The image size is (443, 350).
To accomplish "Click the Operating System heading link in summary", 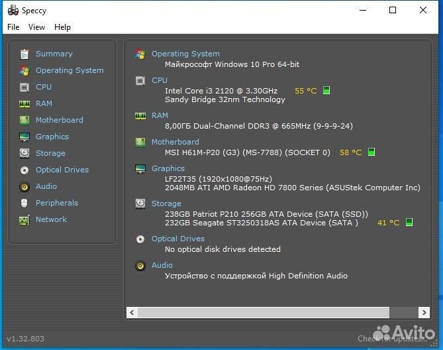I will [x=185, y=54].
